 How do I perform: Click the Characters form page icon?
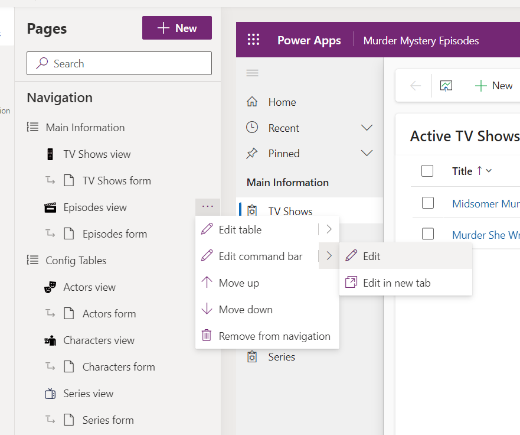click(68, 366)
